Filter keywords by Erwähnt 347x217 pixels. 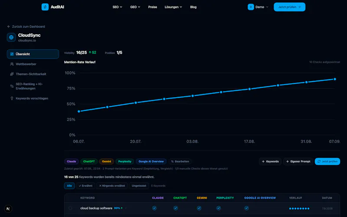click(85, 186)
